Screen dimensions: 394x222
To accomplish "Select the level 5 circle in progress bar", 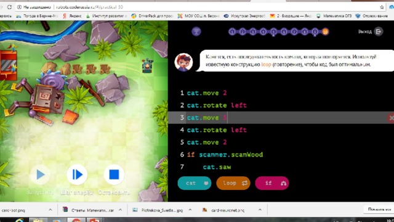I will point(273,31).
